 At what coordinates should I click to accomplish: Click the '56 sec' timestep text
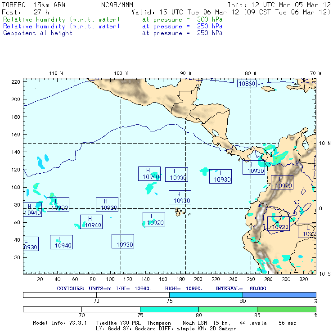[288, 323]
